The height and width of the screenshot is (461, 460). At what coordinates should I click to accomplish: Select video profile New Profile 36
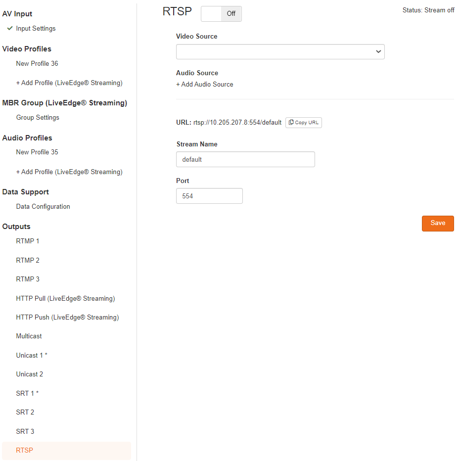click(x=37, y=63)
